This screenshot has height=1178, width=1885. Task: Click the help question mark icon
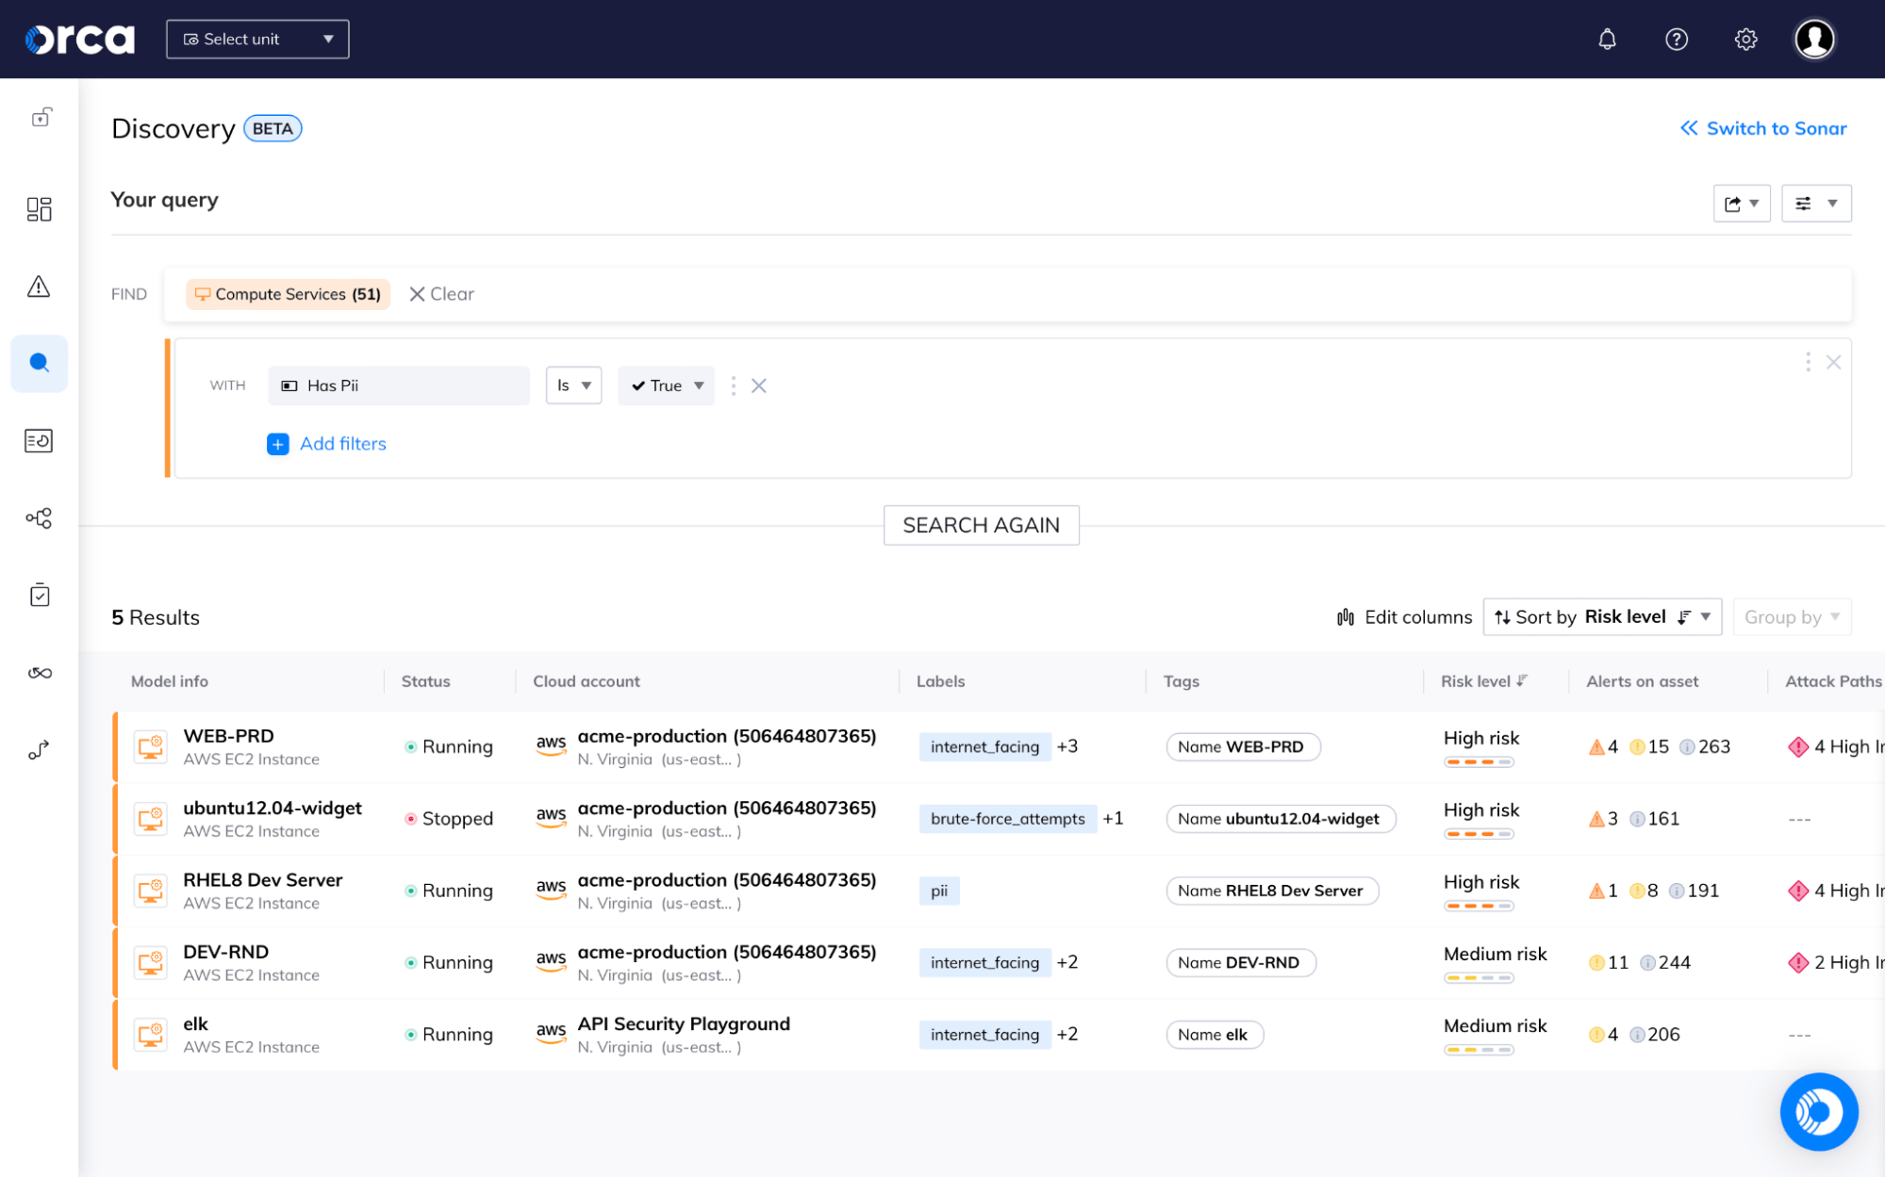coord(1676,39)
